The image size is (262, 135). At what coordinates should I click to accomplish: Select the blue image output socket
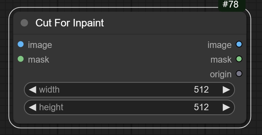tap(239, 44)
